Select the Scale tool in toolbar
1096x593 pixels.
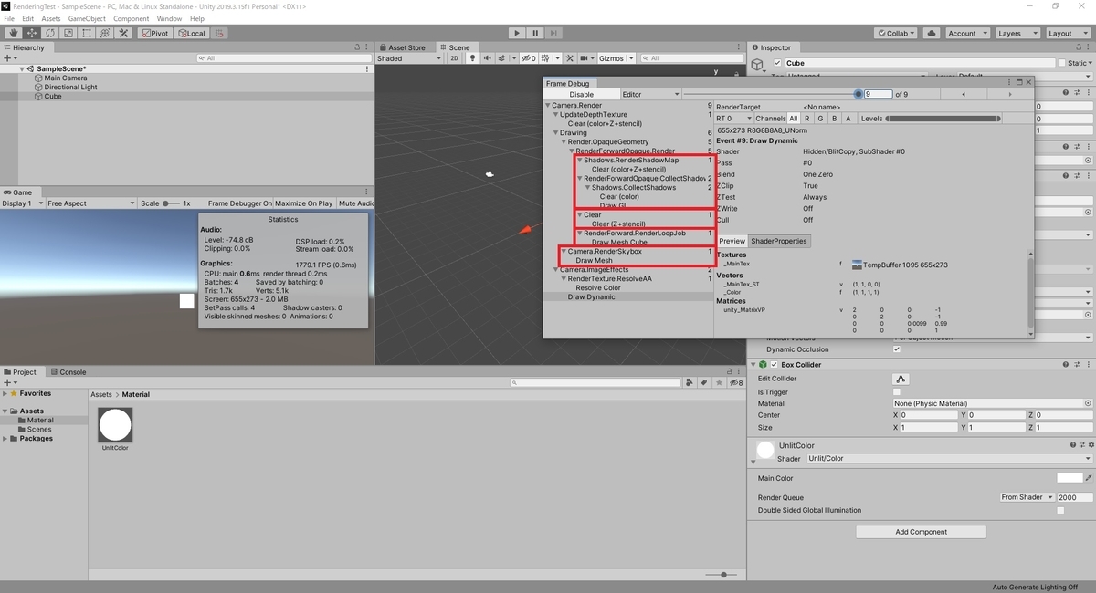[x=68, y=33]
